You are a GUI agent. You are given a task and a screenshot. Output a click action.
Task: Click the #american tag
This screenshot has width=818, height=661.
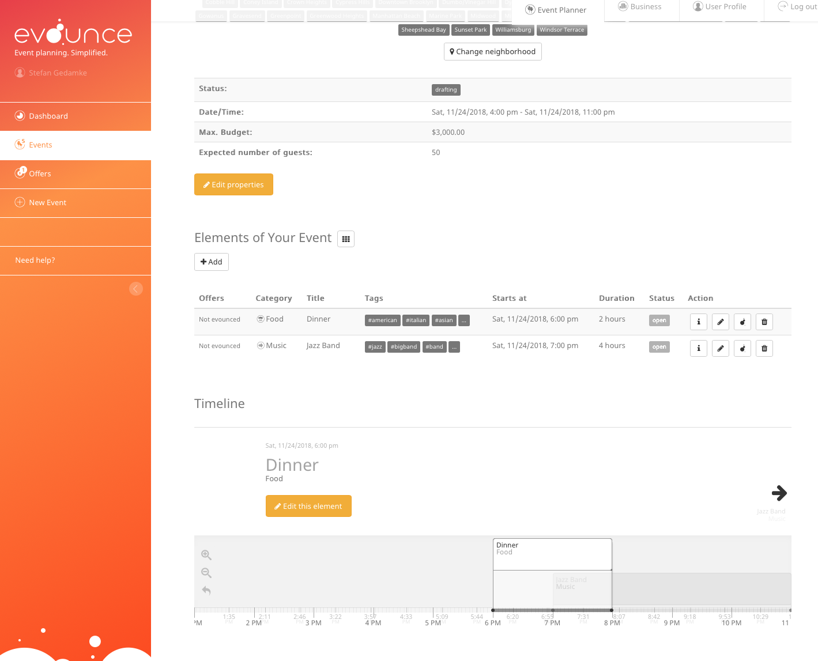pos(383,320)
